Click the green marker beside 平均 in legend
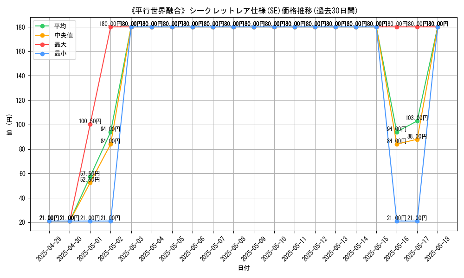The image size is (464, 278). pyautogui.click(x=43, y=26)
